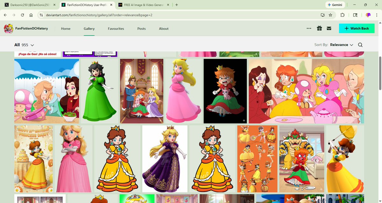Open the FanFictionOCHistory avatar image

tap(9, 29)
